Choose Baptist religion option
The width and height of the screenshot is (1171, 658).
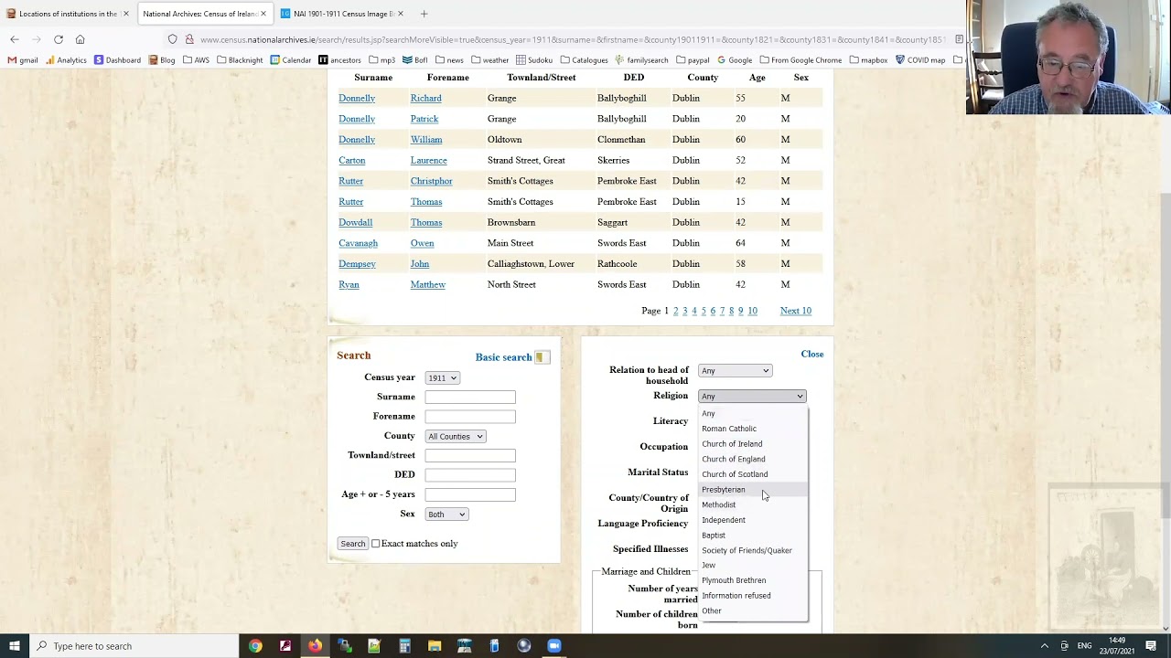point(753,536)
